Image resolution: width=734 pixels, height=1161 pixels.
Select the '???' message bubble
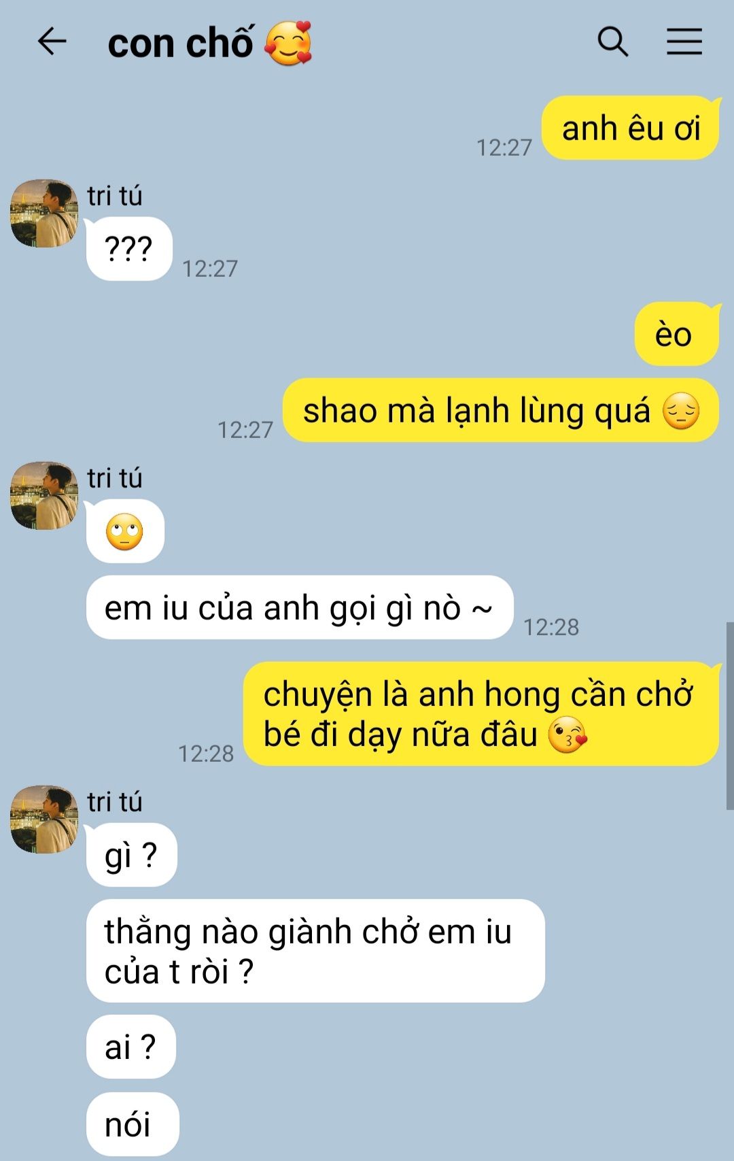pyautogui.click(x=129, y=249)
